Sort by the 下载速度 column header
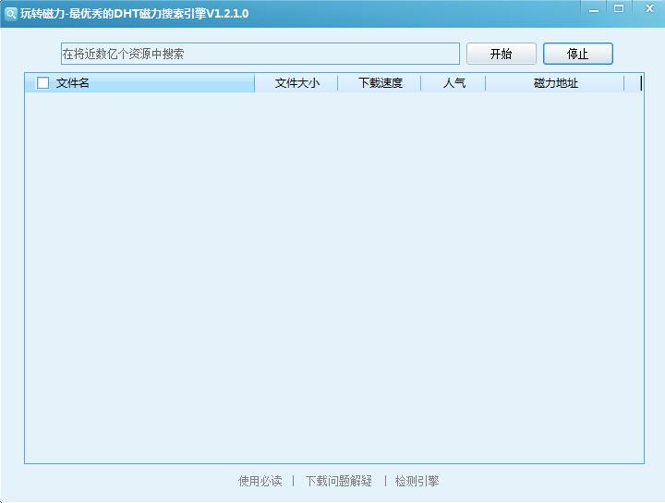Viewport: 665px width, 503px height. (380, 83)
